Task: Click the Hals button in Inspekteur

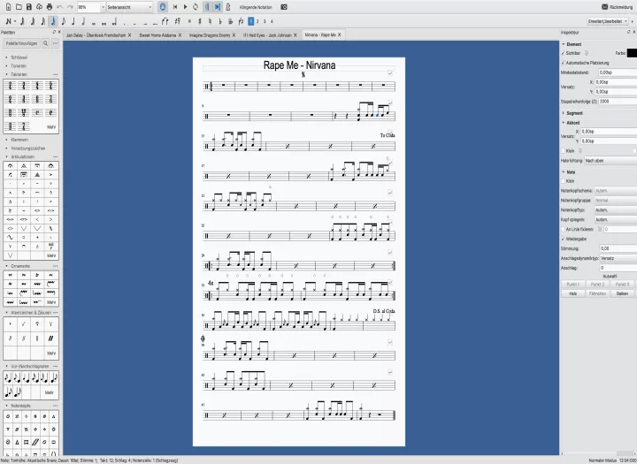Action: click(x=572, y=293)
